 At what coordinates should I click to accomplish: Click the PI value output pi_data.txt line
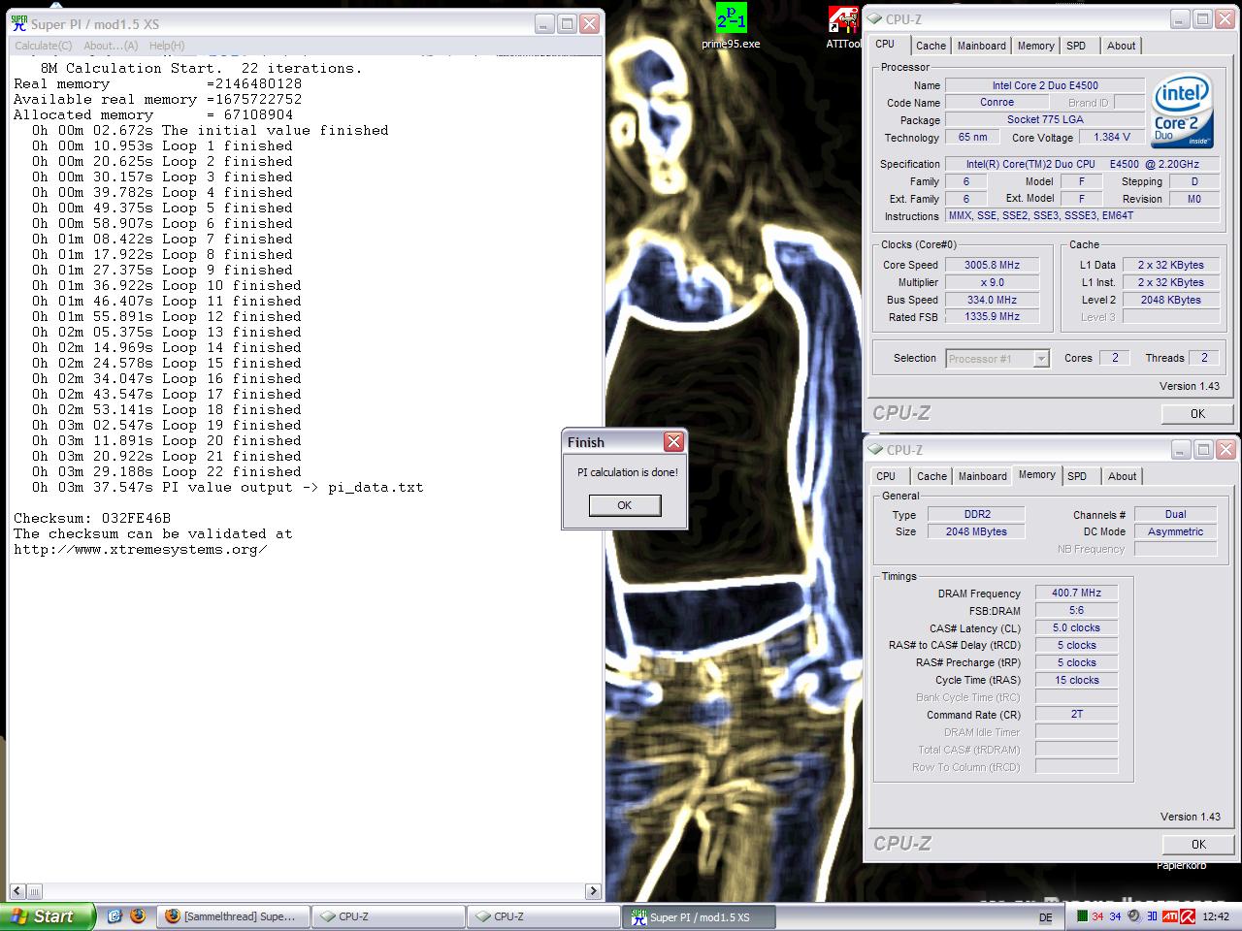pyautogui.click(x=227, y=487)
